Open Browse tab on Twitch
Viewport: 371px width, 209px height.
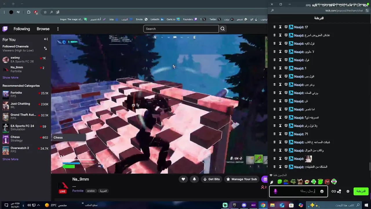43,29
